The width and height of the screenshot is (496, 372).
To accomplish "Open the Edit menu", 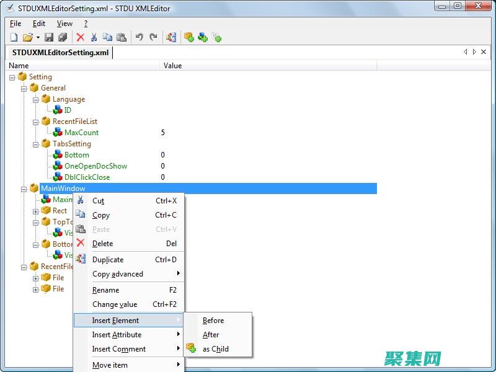I will pos(39,24).
